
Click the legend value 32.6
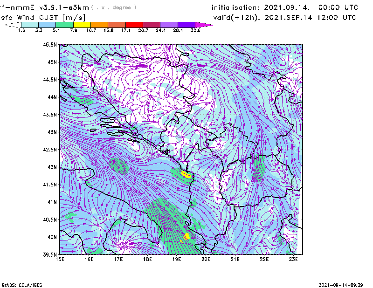coord(195,30)
